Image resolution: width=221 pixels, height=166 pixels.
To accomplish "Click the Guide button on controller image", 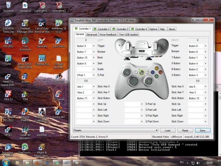I will click(x=142, y=73).
